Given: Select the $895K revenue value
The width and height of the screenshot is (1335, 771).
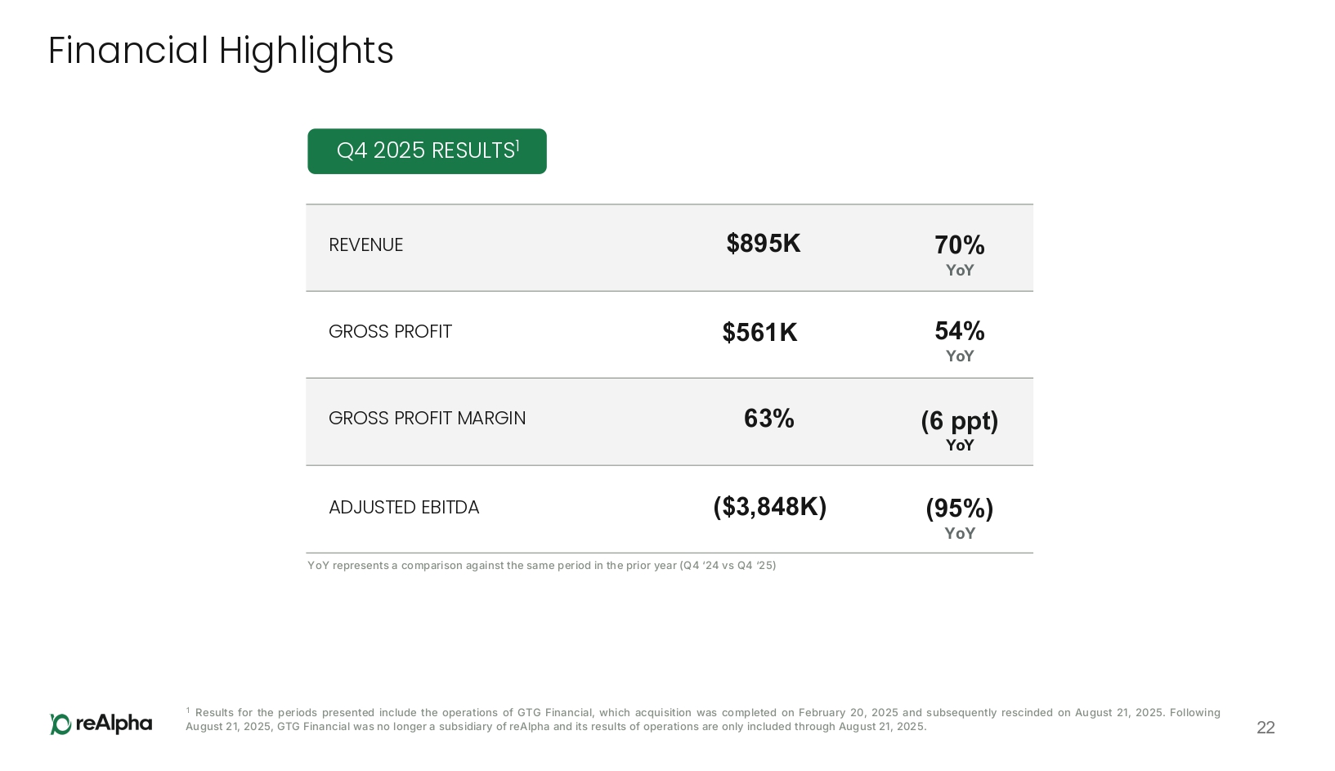Looking at the screenshot, I should coord(764,244).
